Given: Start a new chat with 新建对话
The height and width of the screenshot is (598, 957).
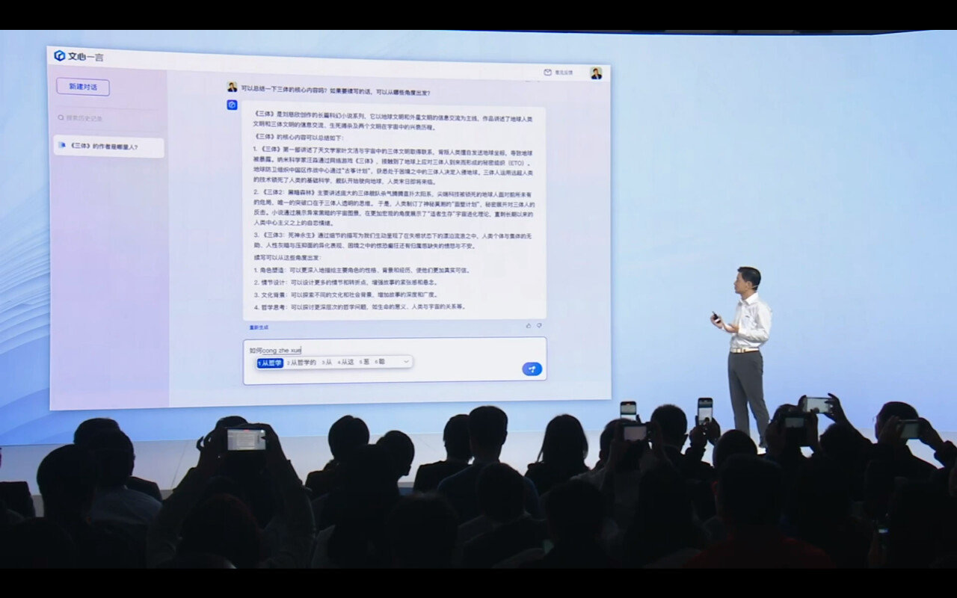Looking at the screenshot, I should tap(83, 87).
